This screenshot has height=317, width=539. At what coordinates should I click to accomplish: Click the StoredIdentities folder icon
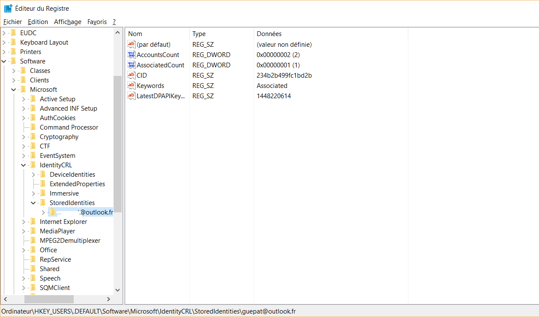pos(43,202)
